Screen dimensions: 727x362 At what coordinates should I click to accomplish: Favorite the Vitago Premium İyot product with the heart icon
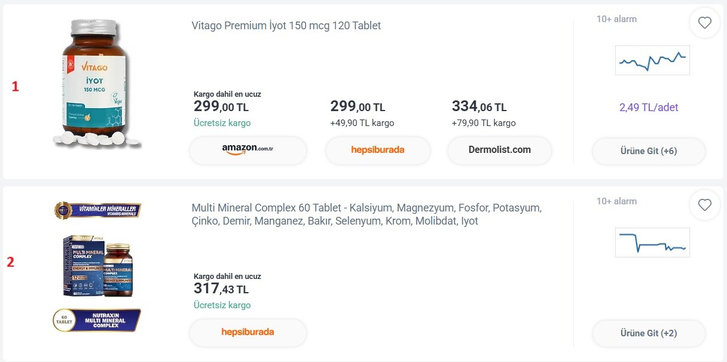pos(704,23)
